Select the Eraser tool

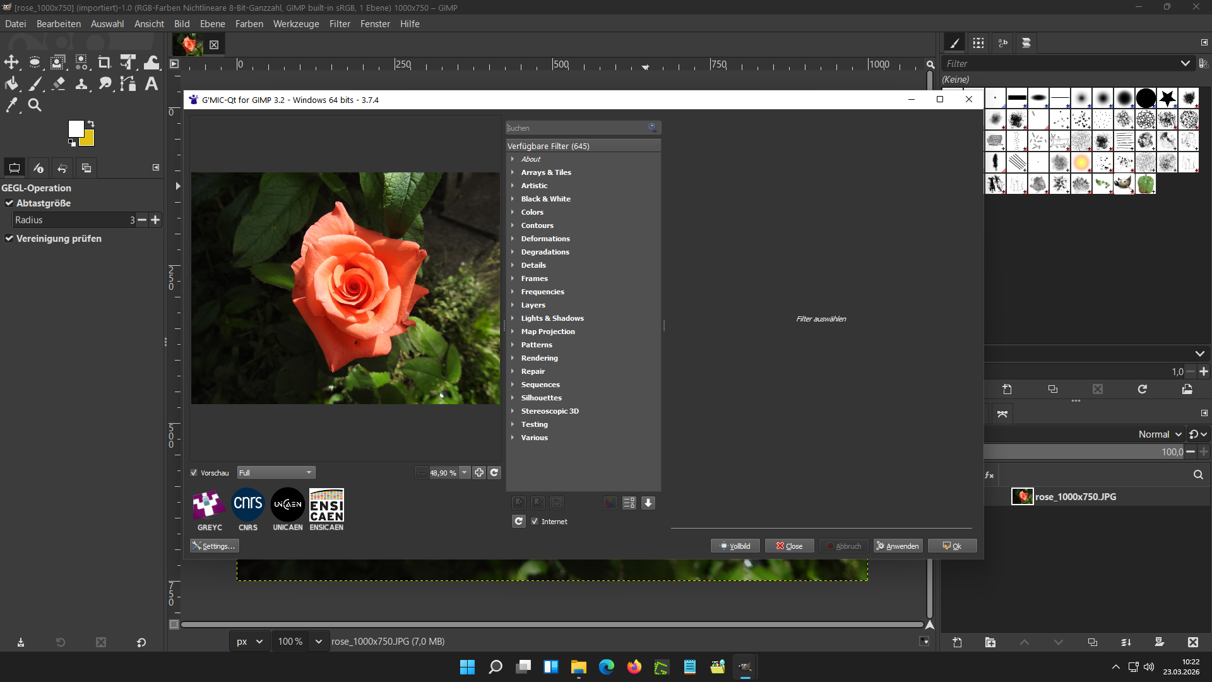click(x=58, y=84)
